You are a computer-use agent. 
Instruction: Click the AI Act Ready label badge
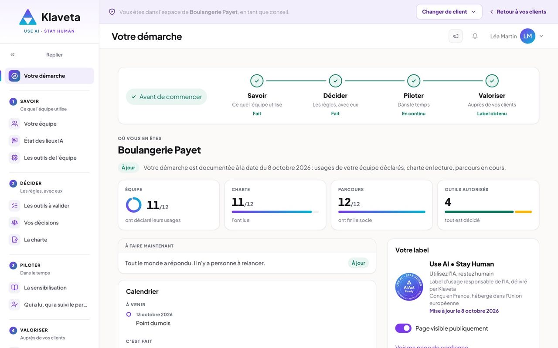pyautogui.click(x=409, y=287)
